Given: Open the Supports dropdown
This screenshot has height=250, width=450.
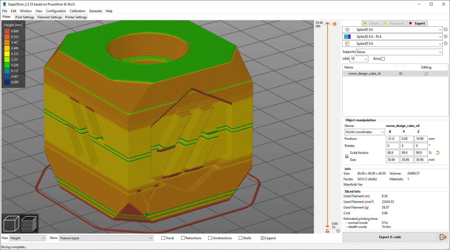Looking at the screenshot, I should 399,52.
